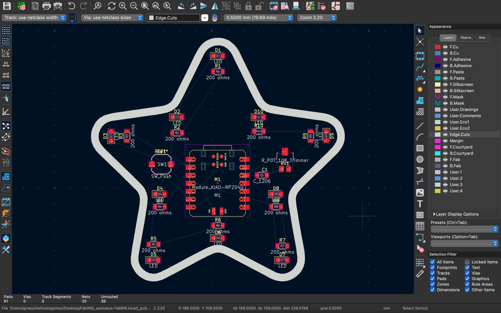Select the Margin layer row
501x313 pixels.
click(456, 141)
